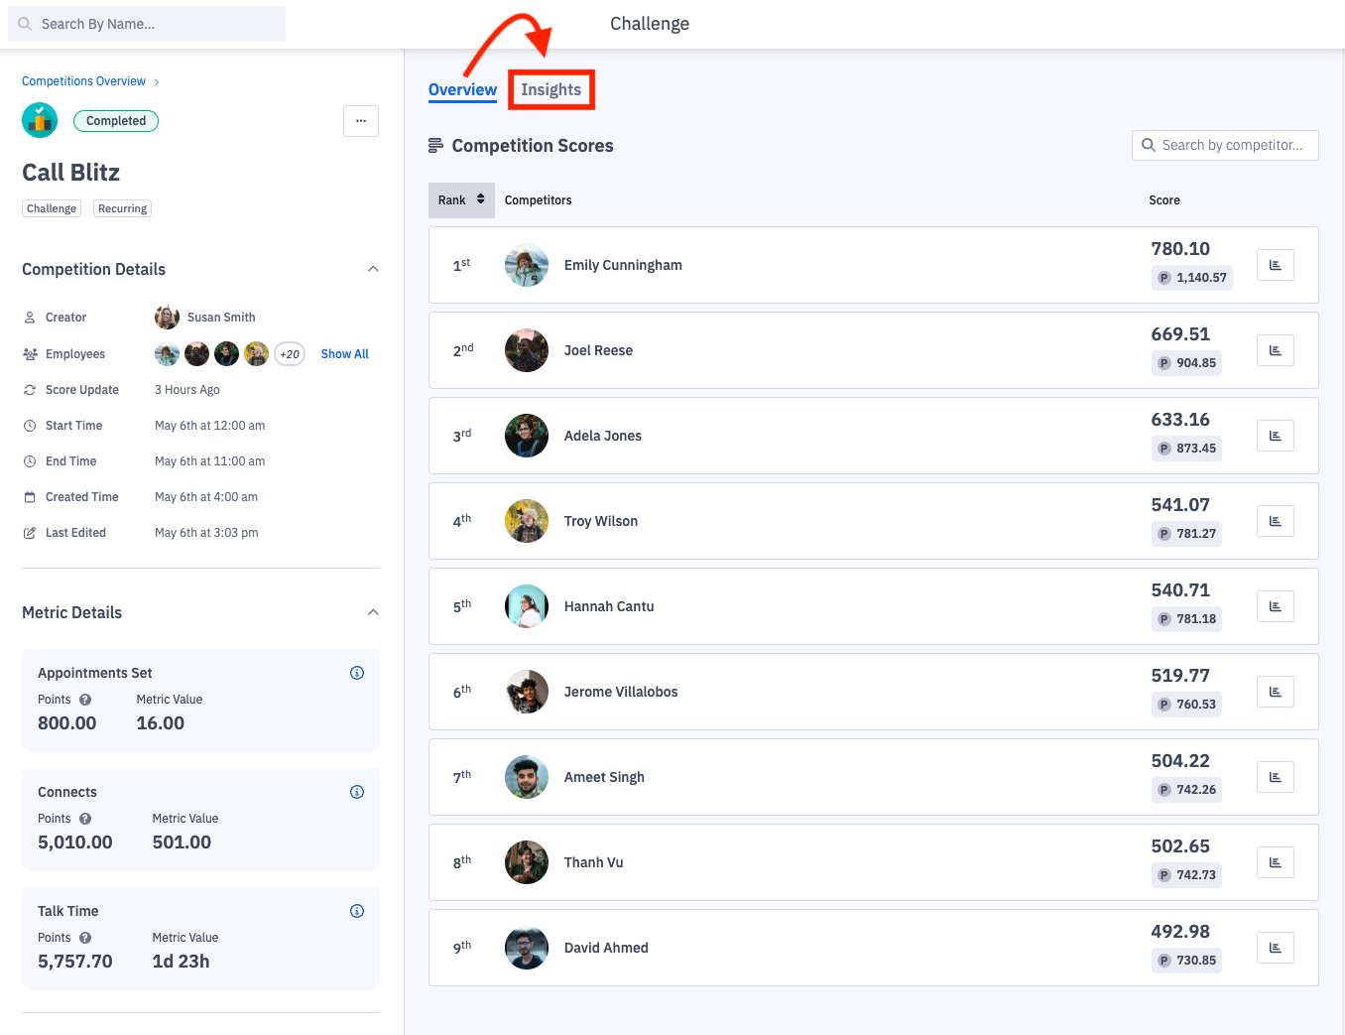Click David Ahmed competitor name
Image resolution: width=1345 pixels, height=1035 pixels.
tap(606, 948)
